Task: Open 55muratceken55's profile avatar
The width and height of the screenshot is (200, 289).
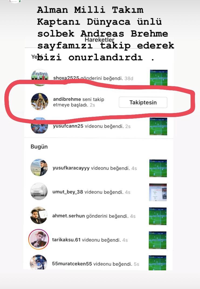Action: pos(39,263)
